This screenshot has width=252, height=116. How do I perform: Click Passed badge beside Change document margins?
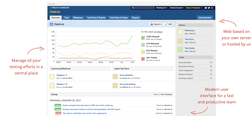pyautogui.click(x=58, y=109)
